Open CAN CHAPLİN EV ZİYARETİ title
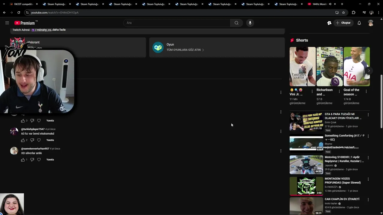Viewport: 383px width, 215px height. click(x=342, y=199)
